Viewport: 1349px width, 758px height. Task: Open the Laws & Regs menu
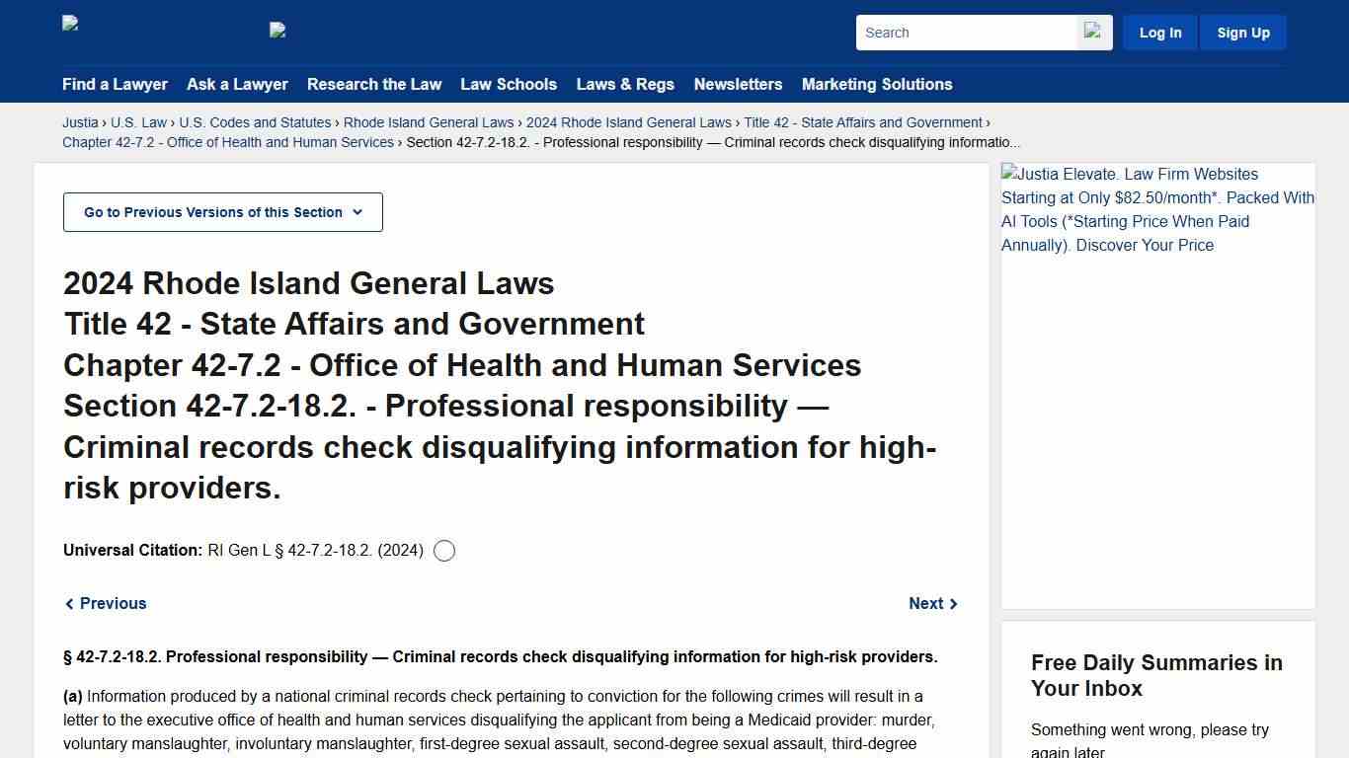tap(625, 85)
